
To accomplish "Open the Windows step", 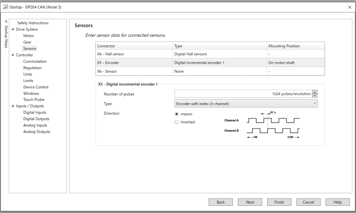I will click(31, 93).
